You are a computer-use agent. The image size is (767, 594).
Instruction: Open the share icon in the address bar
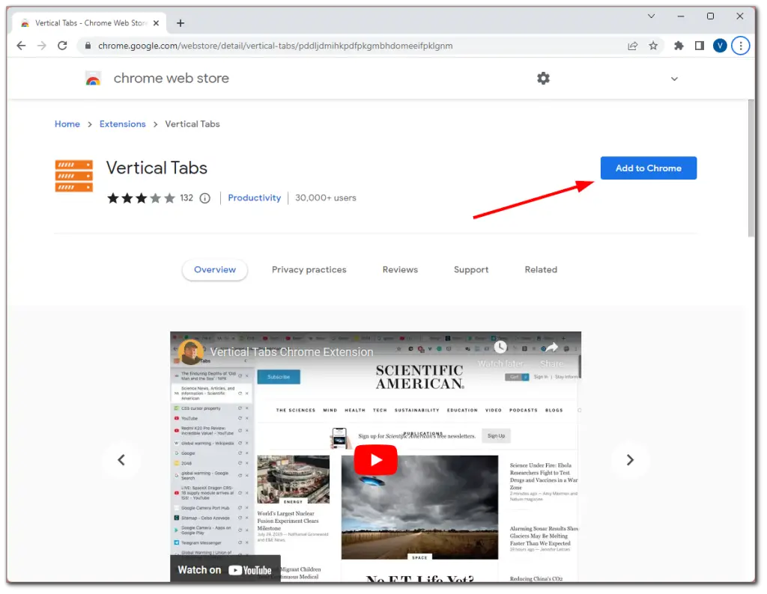631,46
